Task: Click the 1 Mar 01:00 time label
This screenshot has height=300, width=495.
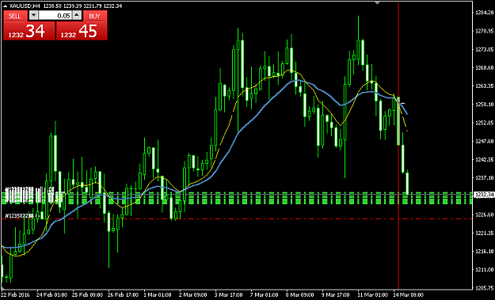Action: coord(158,295)
